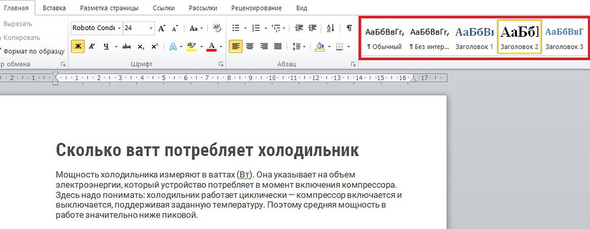This screenshot has width=590, height=229.
Task: Expand the change case (Aa) dropdown arrow
Action: pyautogui.click(x=202, y=28)
